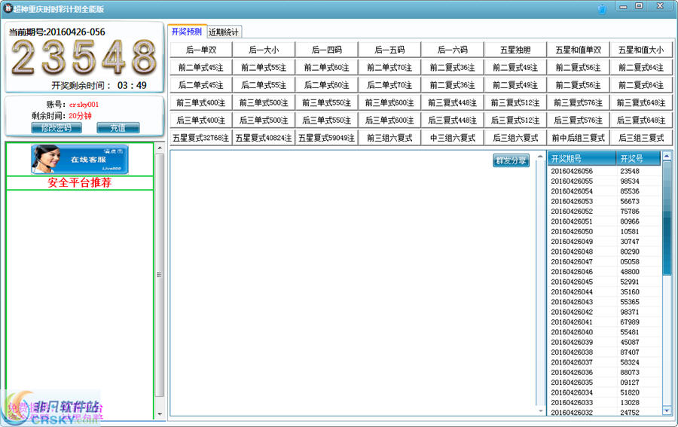Choose 前二单式45注 plan
The width and height of the screenshot is (678, 427).
(x=201, y=68)
